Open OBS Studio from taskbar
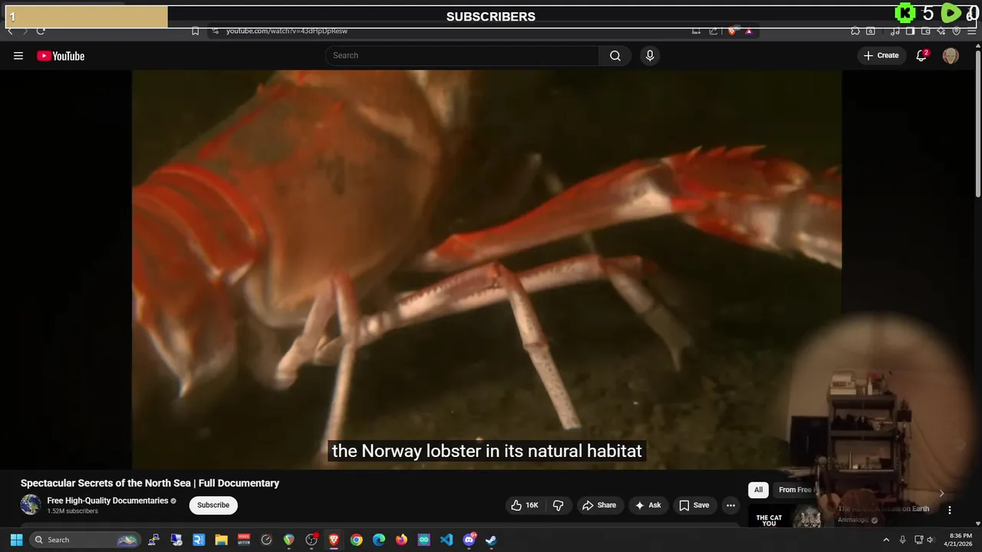The width and height of the screenshot is (982, 552). tap(311, 540)
